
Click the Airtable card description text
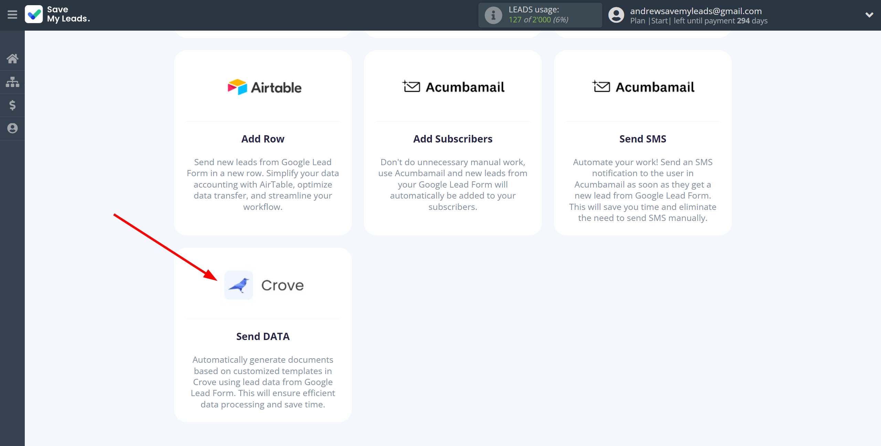pyautogui.click(x=263, y=184)
